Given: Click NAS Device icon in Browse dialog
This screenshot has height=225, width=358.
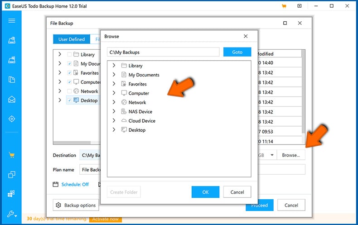Looking at the screenshot, I should tap(124, 111).
